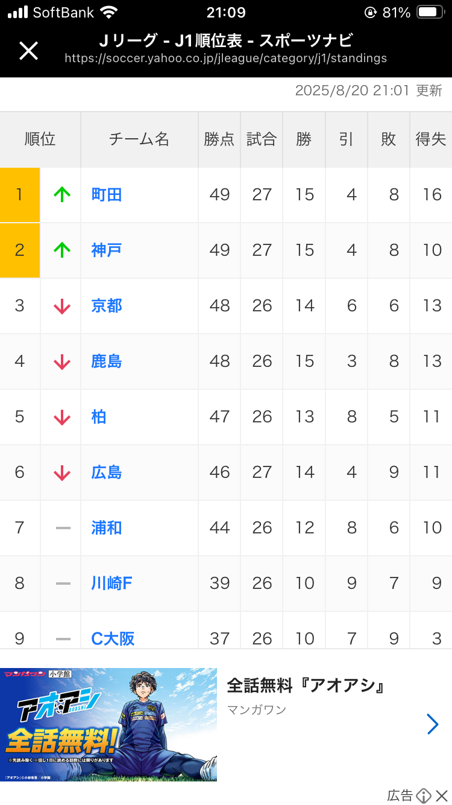The image size is (452, 805).
Task: Open the C大阪 team link
Action: tap(113, 638)
